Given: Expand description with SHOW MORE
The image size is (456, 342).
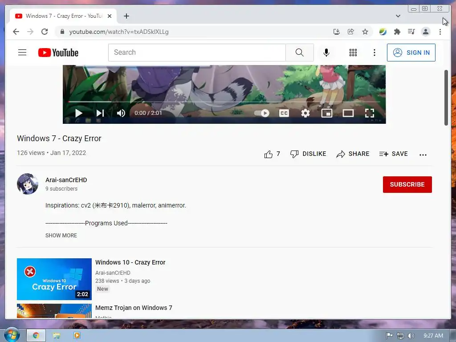Looking at the screenshot, I should pyautogui.click(x=61, y=236).
